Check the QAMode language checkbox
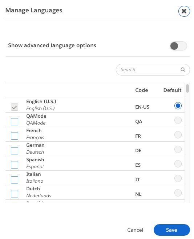Screen dimensions: 194x239 15,122
